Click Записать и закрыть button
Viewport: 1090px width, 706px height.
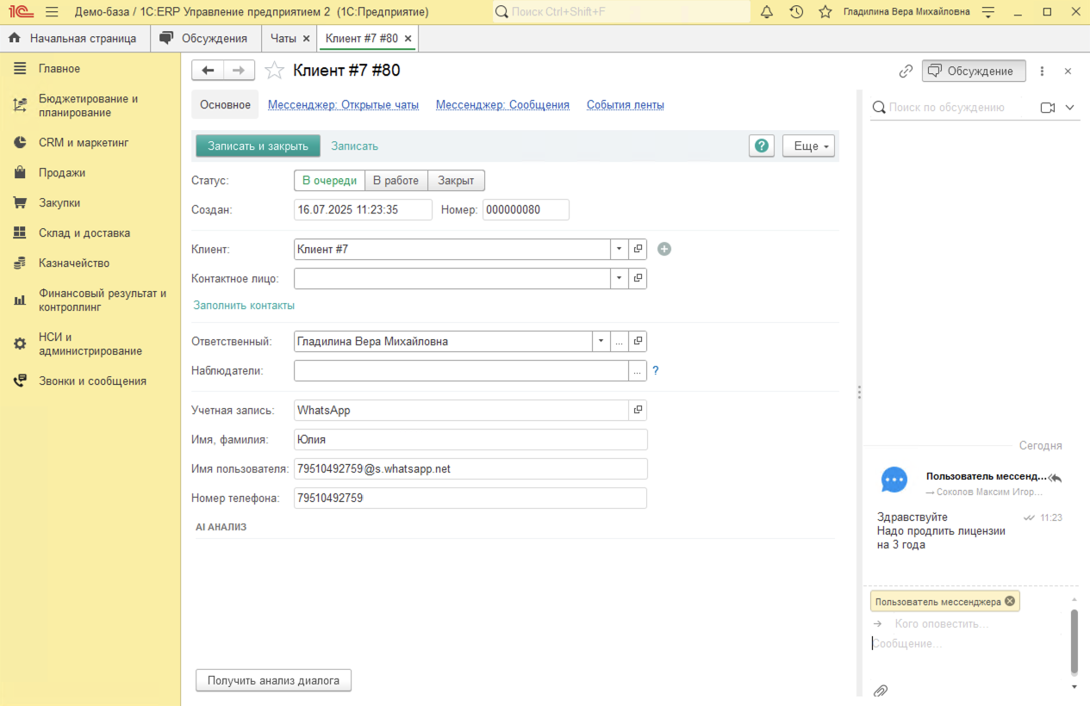click(x=258, y=146)
